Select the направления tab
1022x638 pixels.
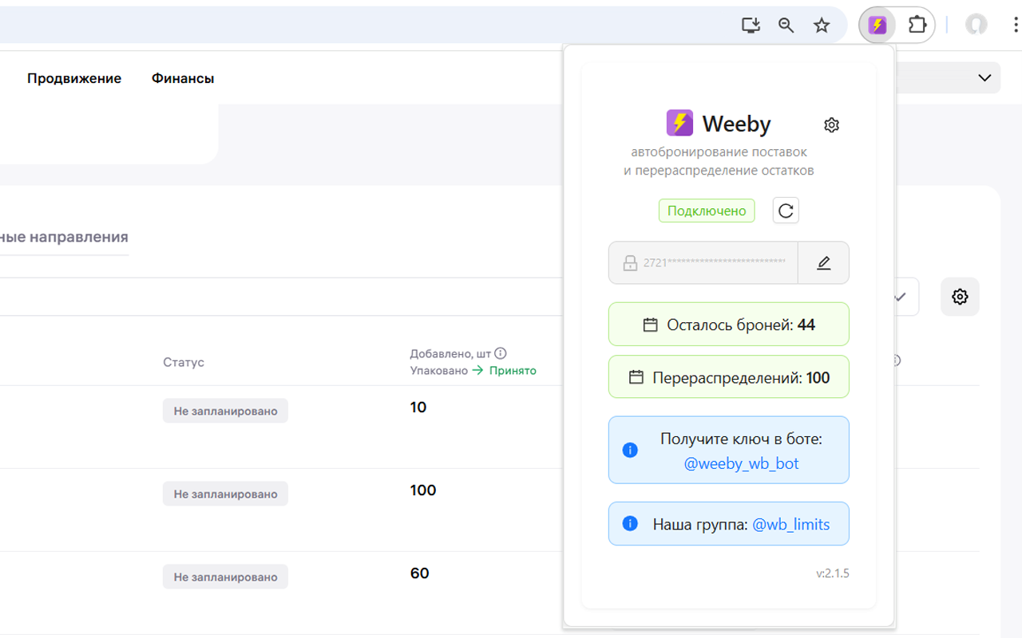64,238
